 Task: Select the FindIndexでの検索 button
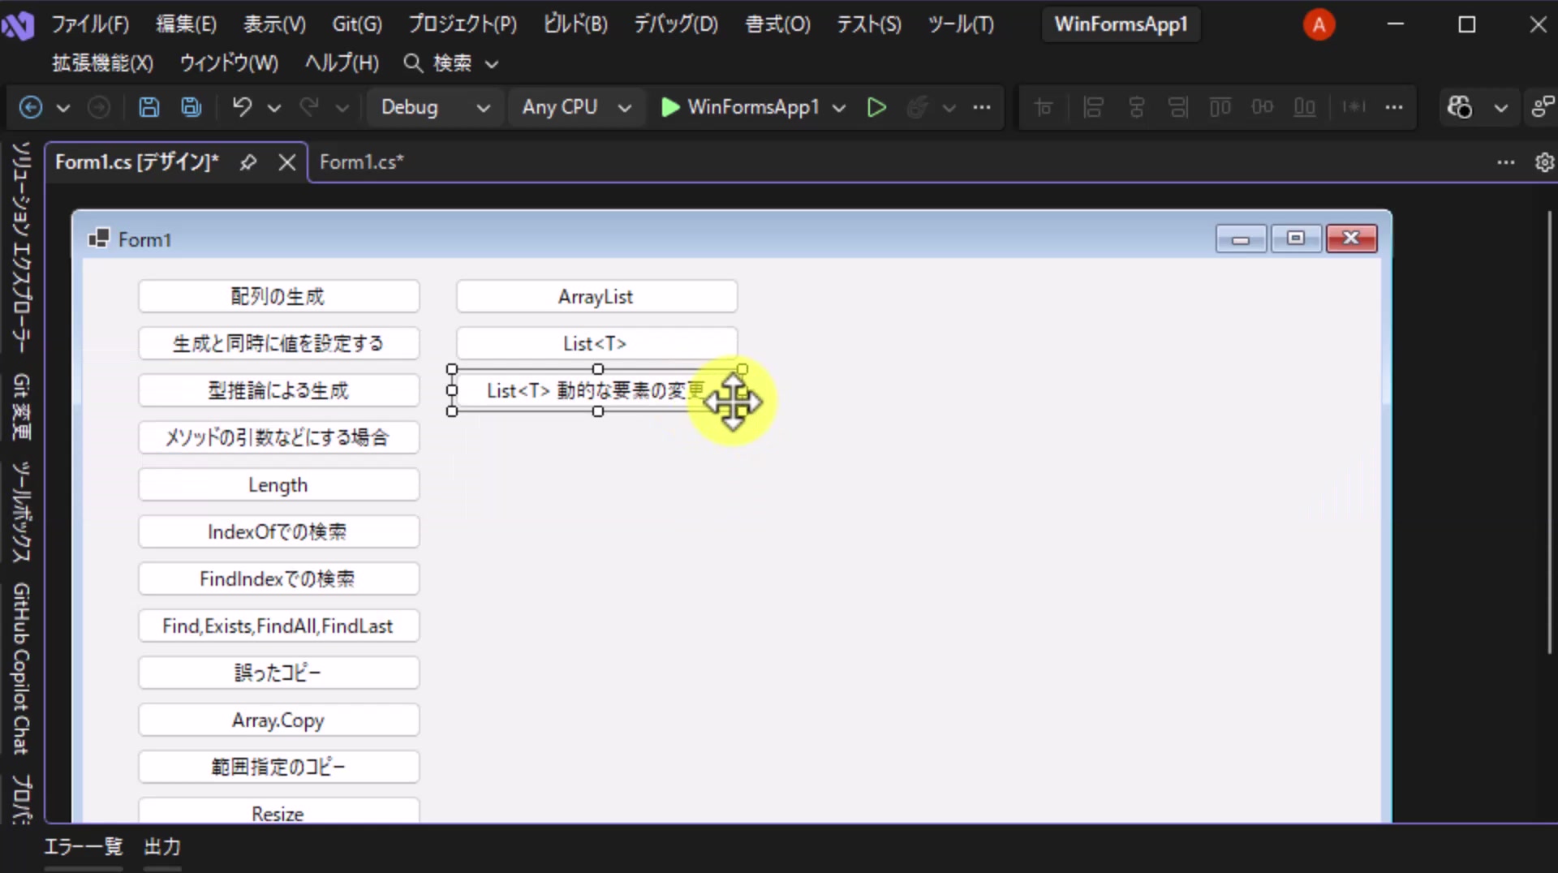pyautogui.click(x=278, y=578)
